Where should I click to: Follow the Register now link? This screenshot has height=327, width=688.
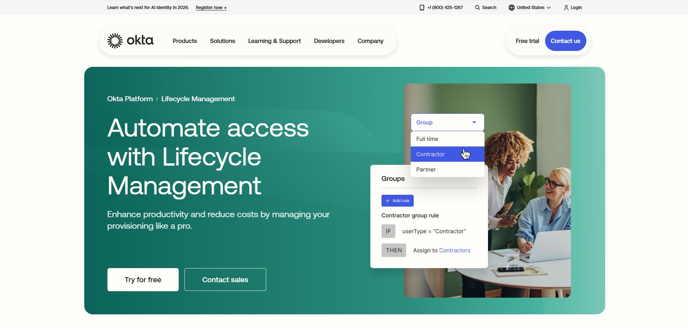[211, 7]
